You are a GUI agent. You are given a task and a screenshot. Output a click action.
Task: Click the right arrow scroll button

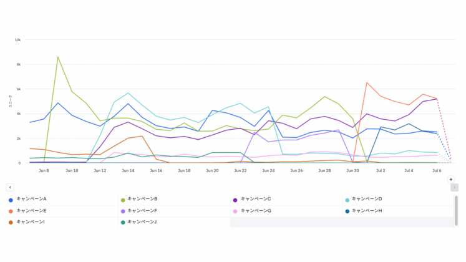[x=454, y=187]
